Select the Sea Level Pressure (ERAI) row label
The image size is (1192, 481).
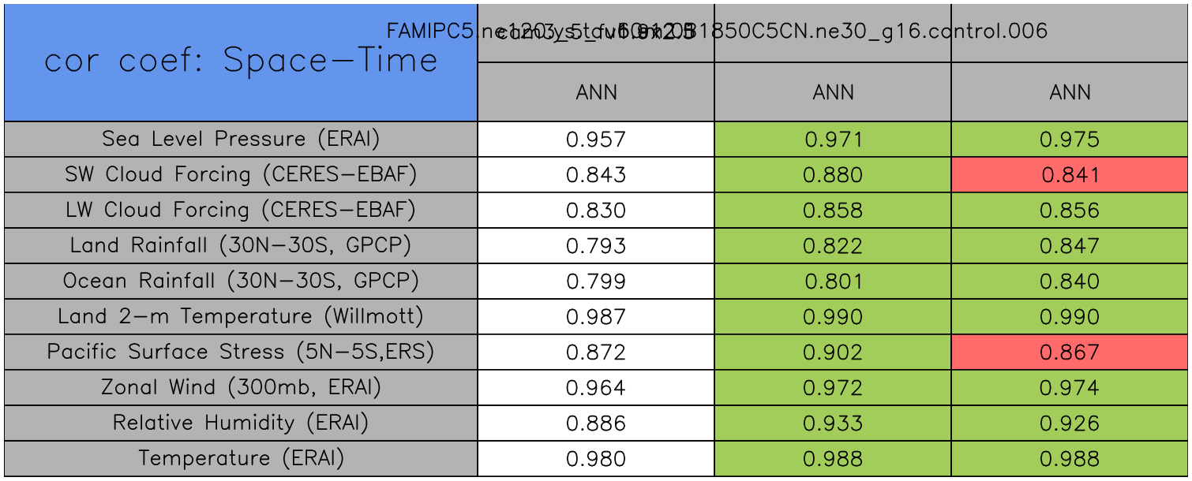241,140
